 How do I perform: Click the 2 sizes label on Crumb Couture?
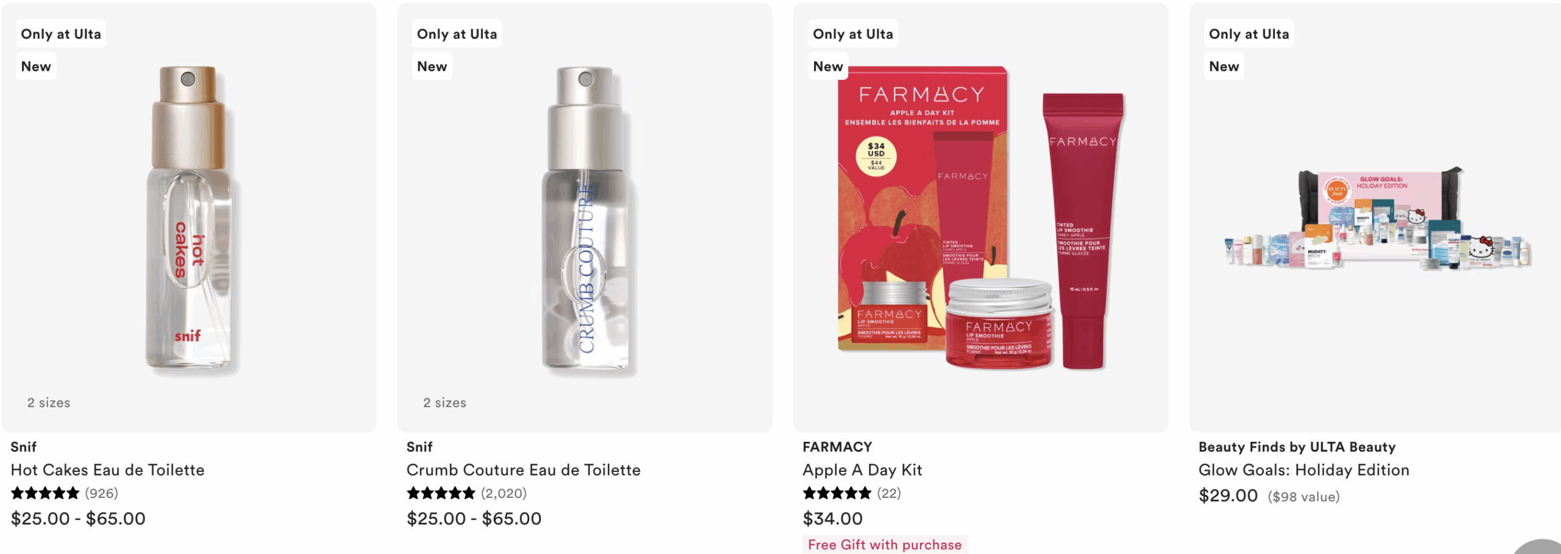445,403
